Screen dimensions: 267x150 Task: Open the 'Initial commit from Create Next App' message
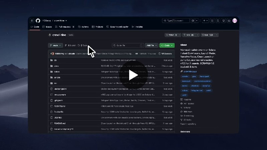pos(117,106)
